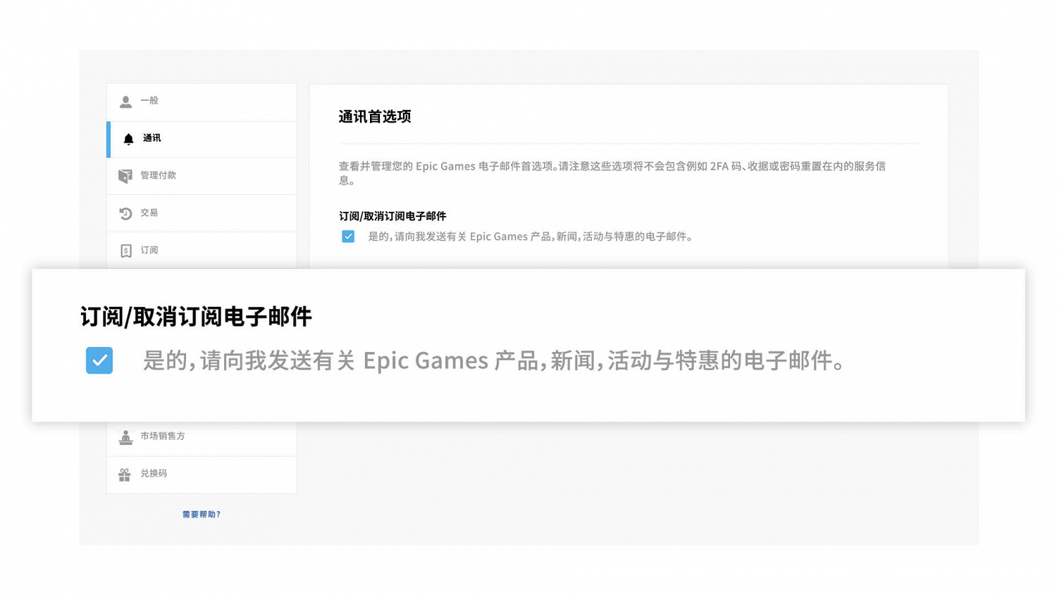Navigate to 兑换码 in sidebar

(x=154, y=474)
